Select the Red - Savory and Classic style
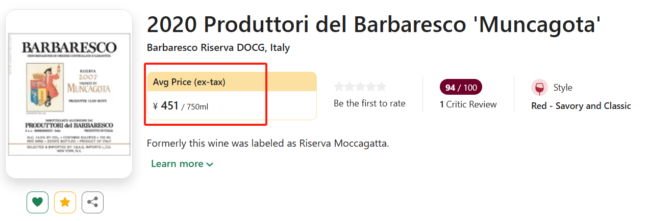 tap(581, 106)
